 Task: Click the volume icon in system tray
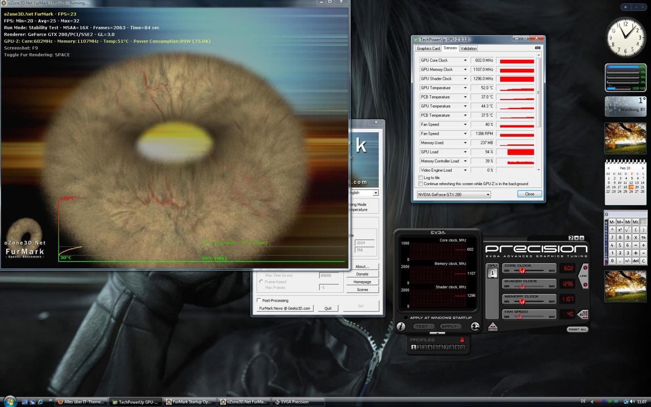[632, 402]
